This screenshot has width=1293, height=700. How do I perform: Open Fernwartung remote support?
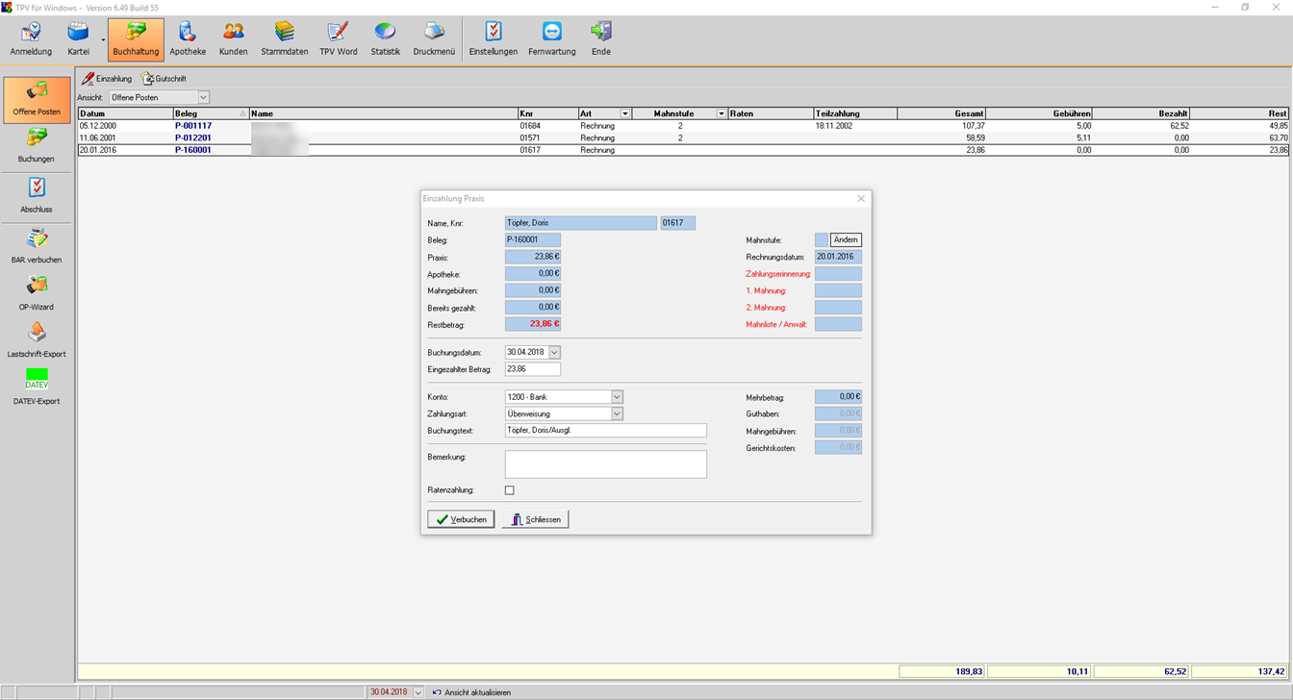pos(551,39)
